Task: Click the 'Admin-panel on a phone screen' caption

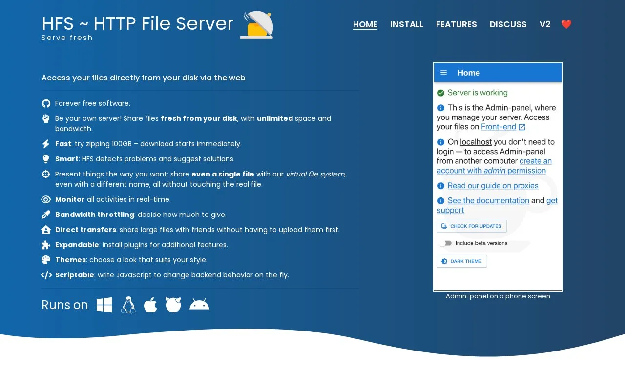Action: click(498, 296)
